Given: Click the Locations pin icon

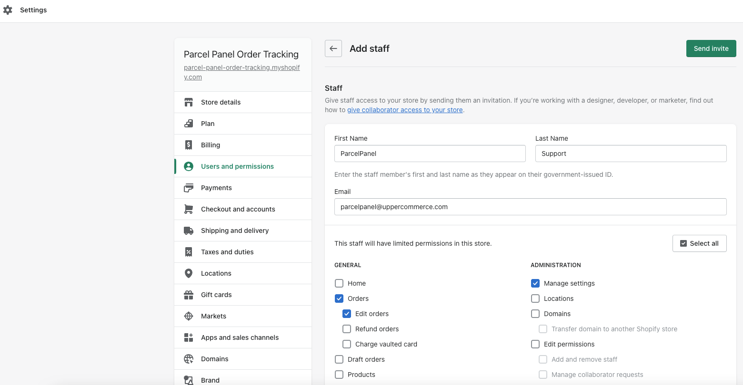Looking at the screenshot, I should click(189, 273).
